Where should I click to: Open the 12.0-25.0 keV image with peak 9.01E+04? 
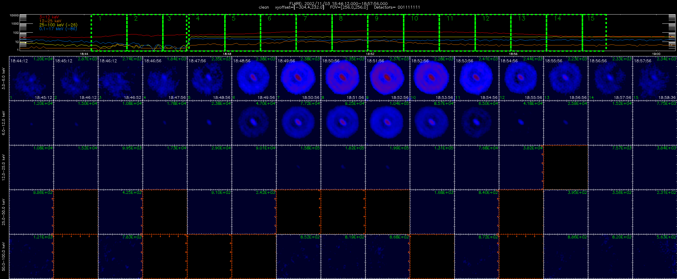point(254,167)
